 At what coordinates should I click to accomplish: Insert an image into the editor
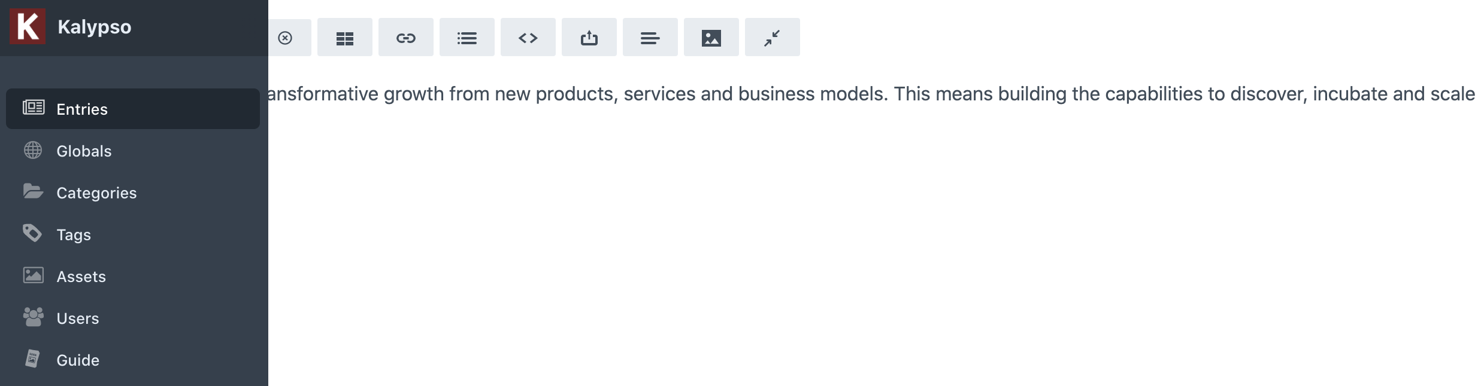tap(711, 37)
